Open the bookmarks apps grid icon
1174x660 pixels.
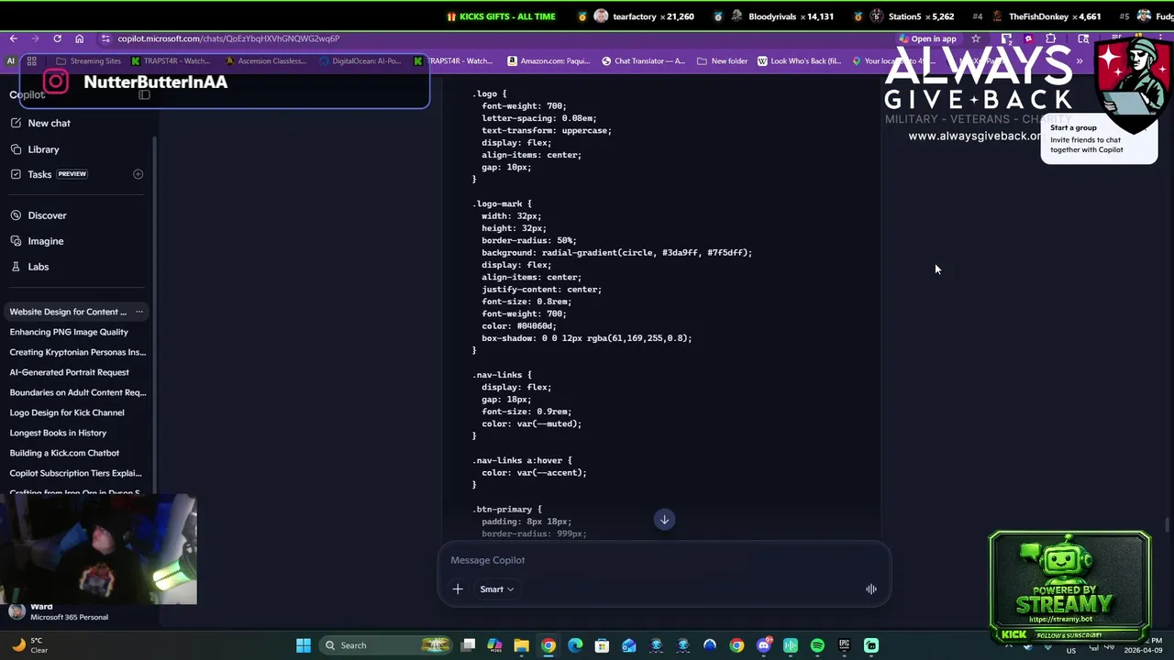click(31, 61)
